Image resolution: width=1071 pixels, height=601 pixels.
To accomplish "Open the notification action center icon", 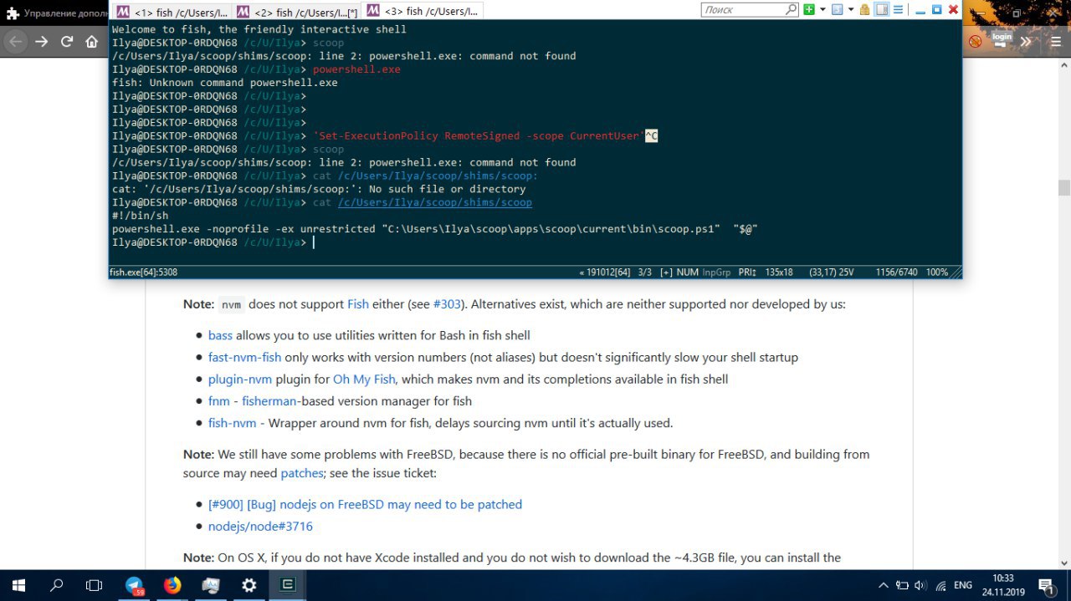I will click(1046, 585).
